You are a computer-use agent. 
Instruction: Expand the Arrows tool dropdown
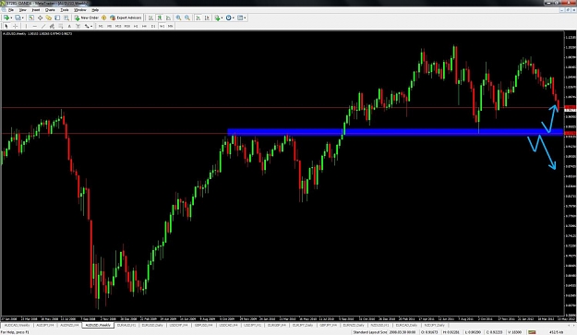point(91,27)
